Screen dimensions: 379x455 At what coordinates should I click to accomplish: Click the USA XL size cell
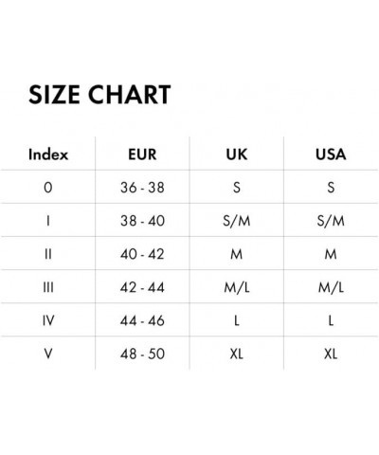[331, 354]
